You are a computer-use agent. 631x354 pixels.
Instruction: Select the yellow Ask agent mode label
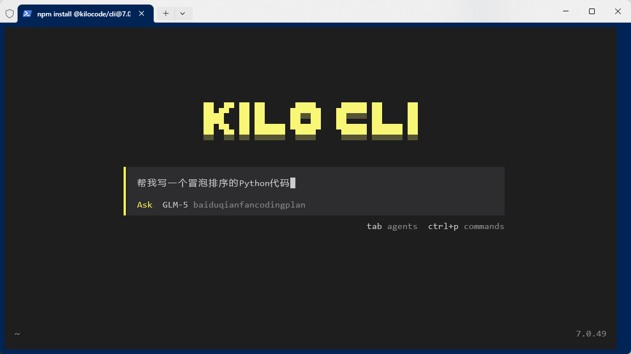[145, 205]
